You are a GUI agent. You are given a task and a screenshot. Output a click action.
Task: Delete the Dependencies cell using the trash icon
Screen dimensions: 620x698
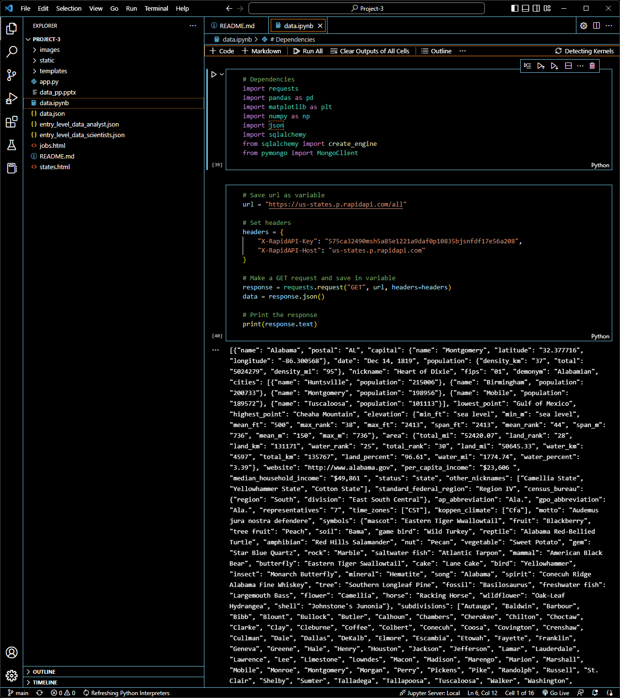pos(592,65)
